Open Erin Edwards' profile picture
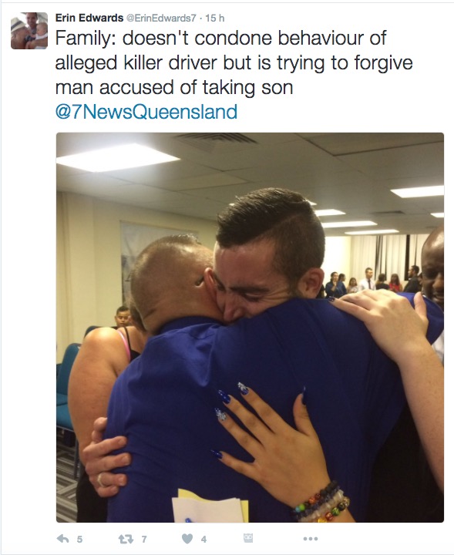This screenshot has width=454, height=555. click(x=29, y=31)
